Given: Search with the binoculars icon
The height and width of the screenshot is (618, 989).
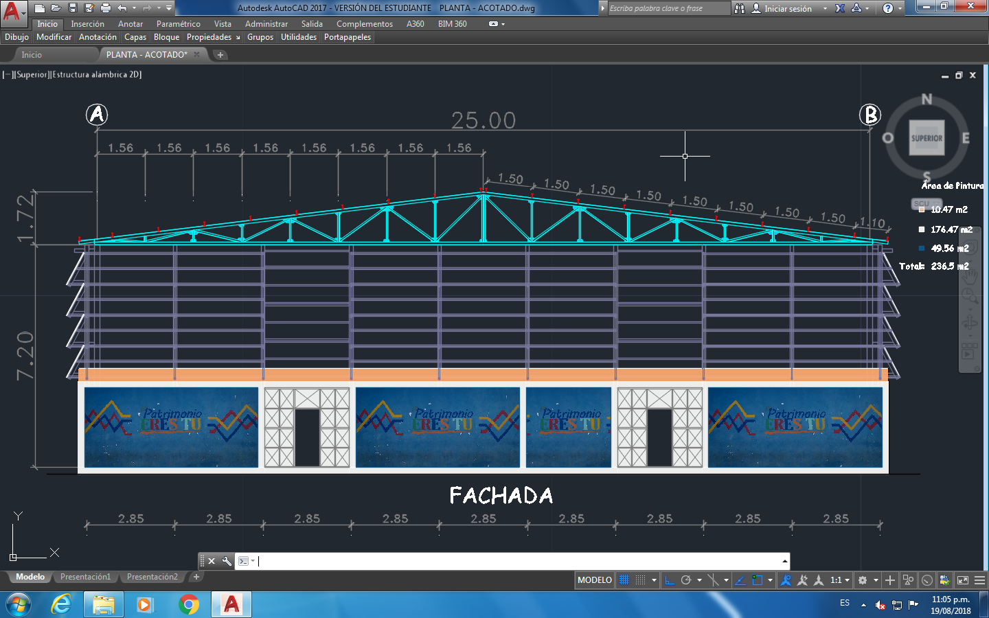Looking at the screenshot, I should tap(740, 8).
